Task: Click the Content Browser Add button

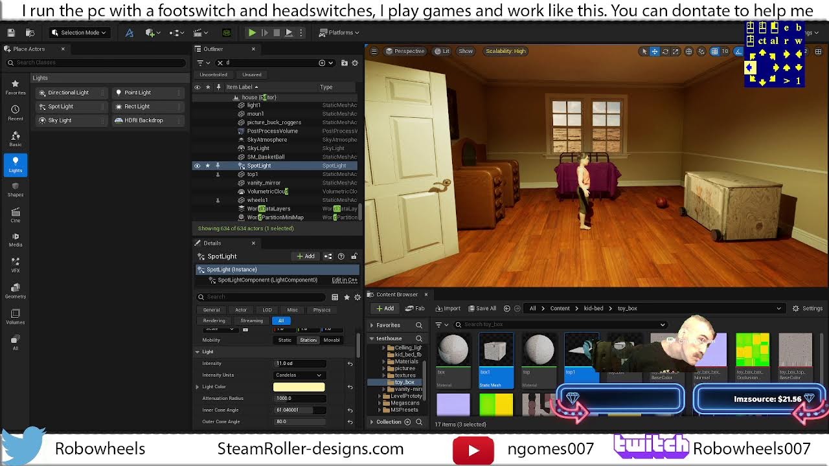Action: [x=385, y=308]
